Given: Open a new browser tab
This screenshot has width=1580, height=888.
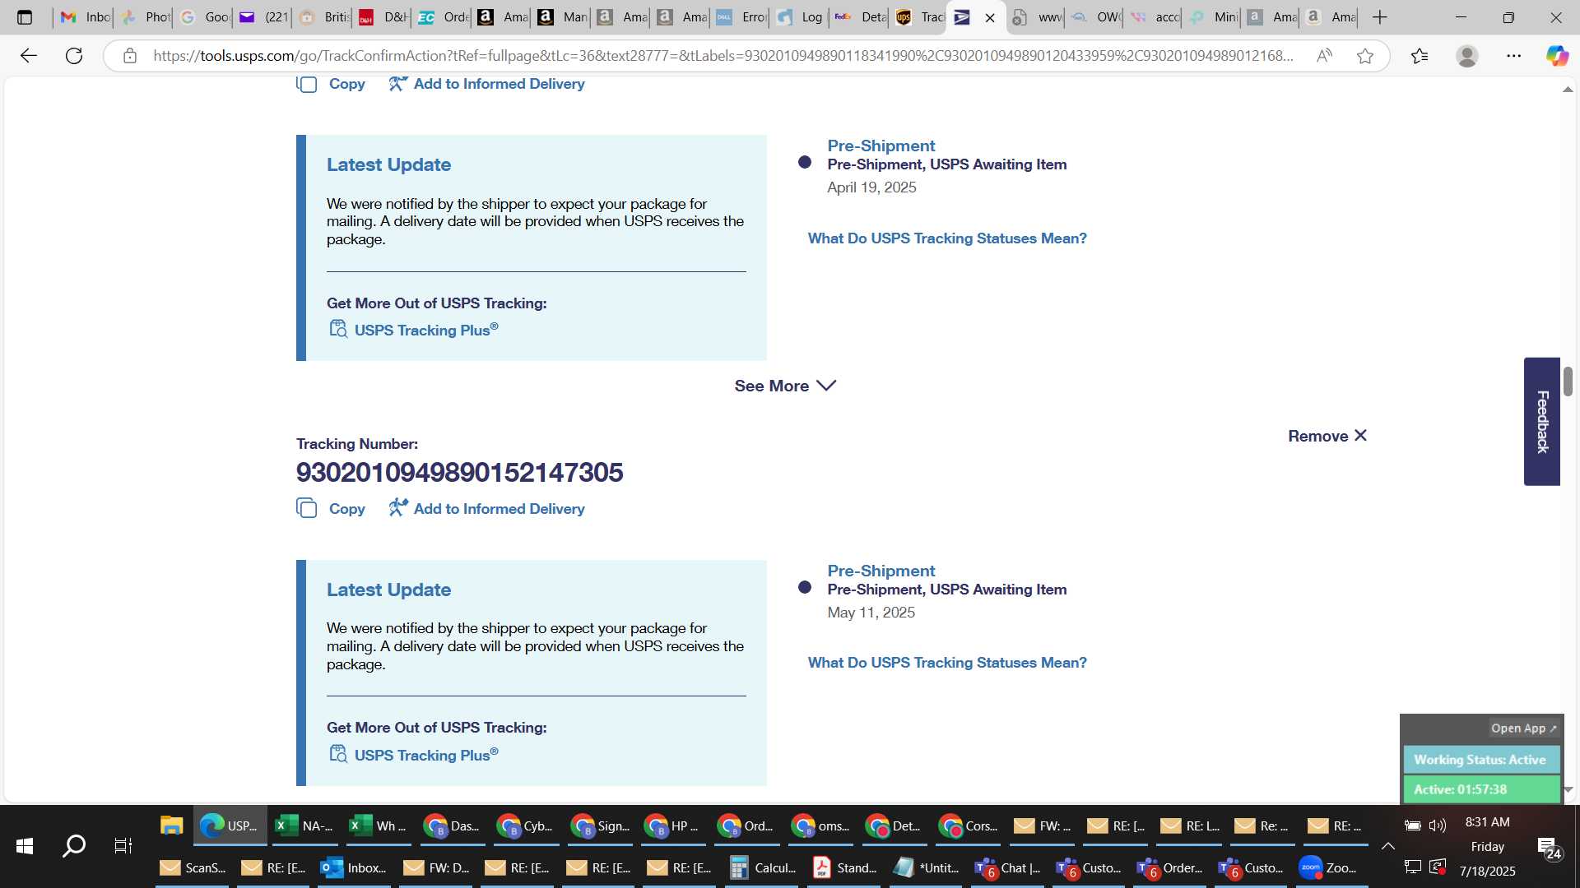Looking at the screenshot, I should [1380, 17].
